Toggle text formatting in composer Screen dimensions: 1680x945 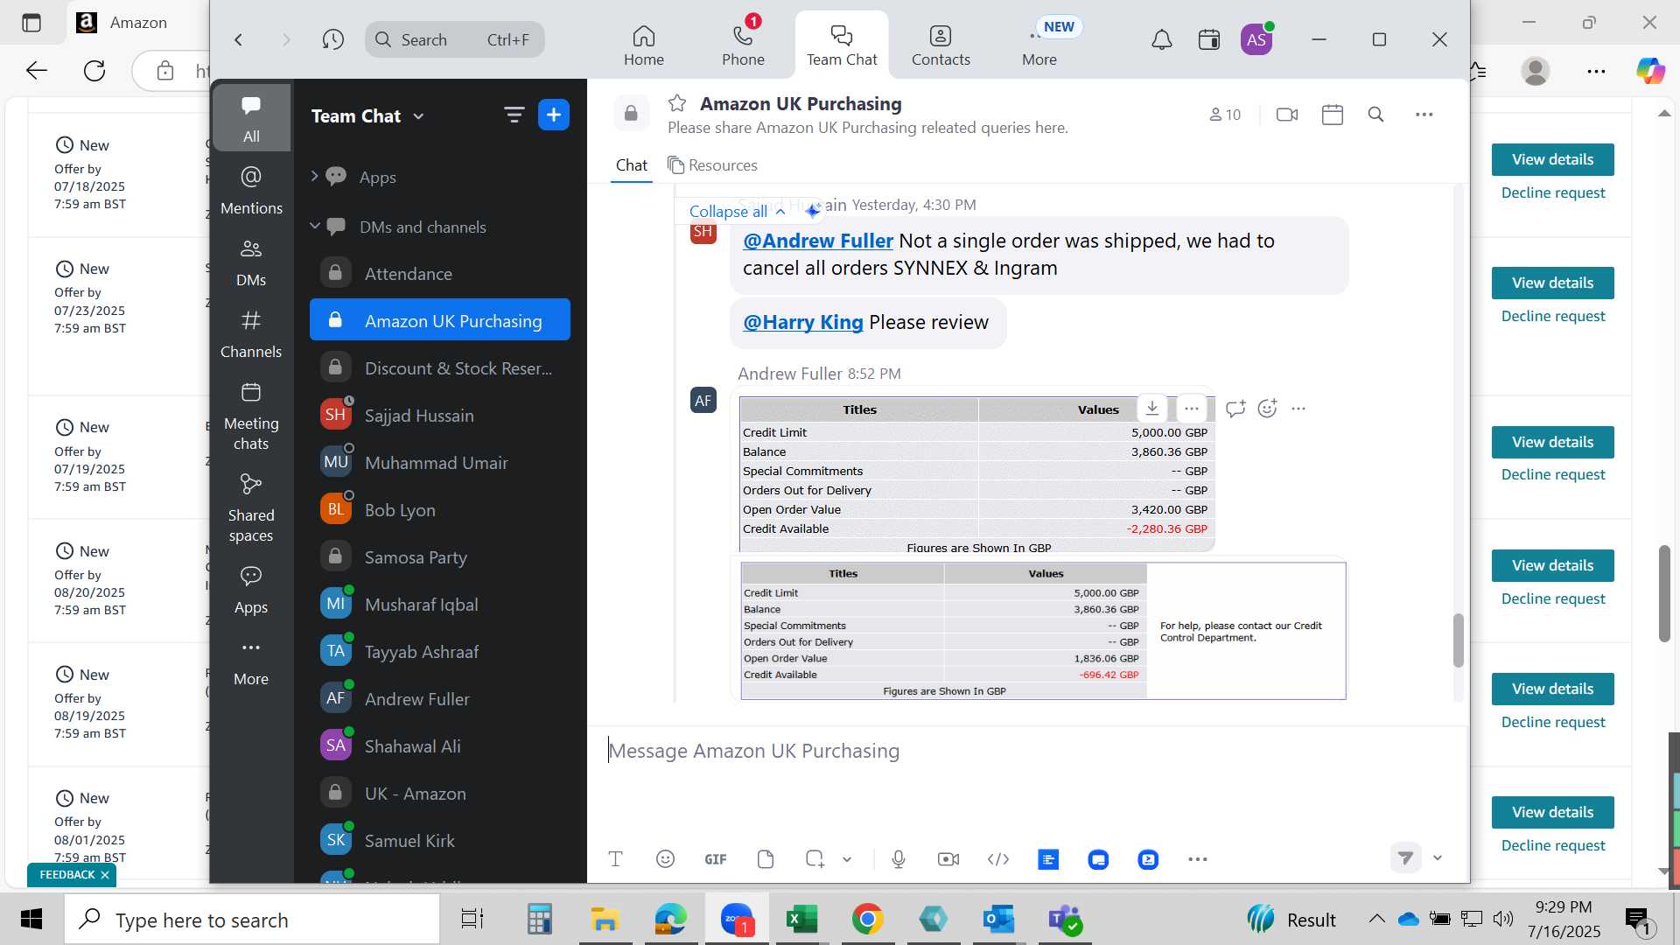(x=615, y=859)
